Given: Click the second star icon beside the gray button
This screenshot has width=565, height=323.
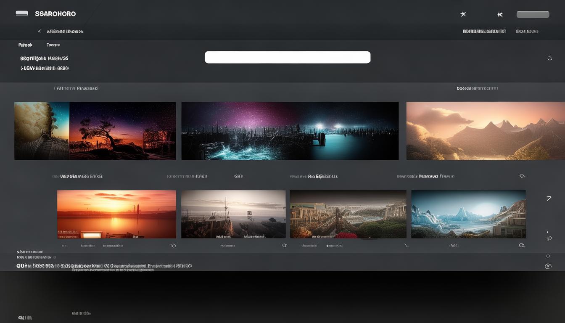Looking at the screenshot, I should point(500,15).
